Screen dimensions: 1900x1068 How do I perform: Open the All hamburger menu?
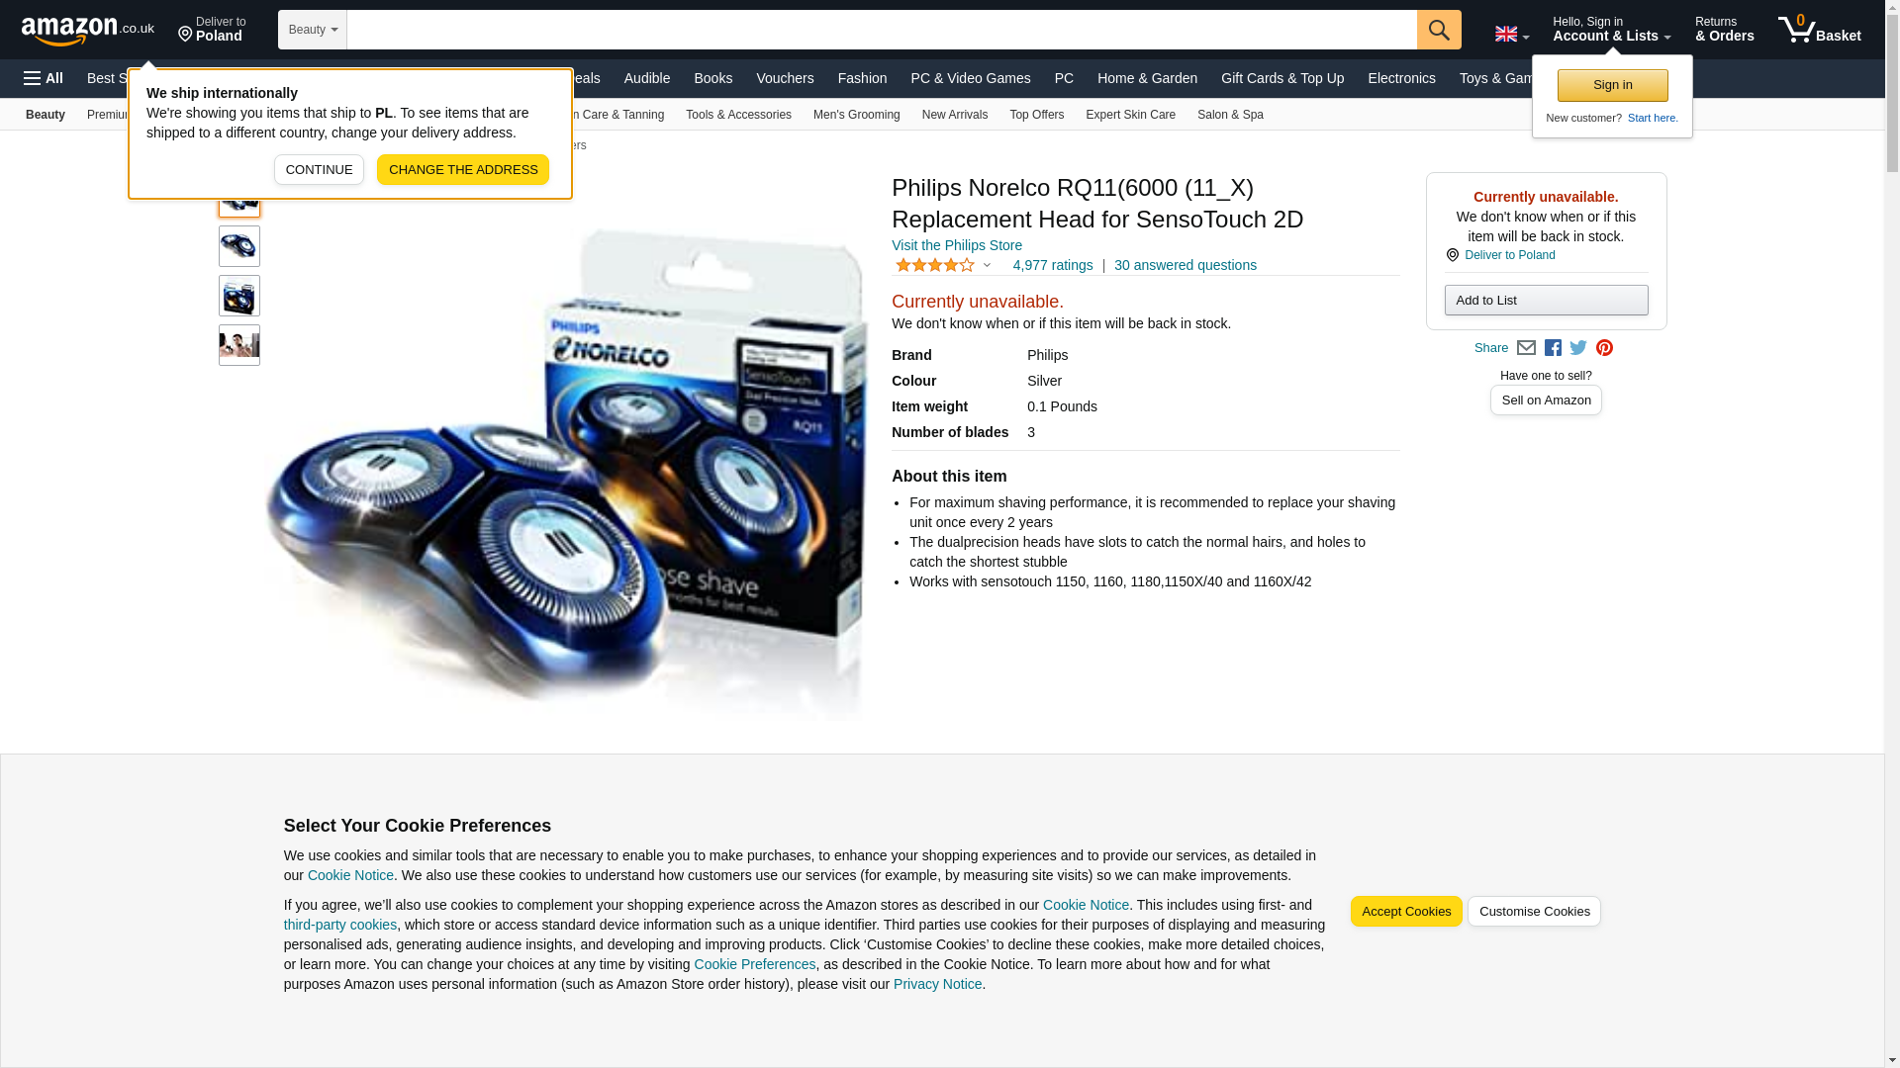click(x=44, y=78)
